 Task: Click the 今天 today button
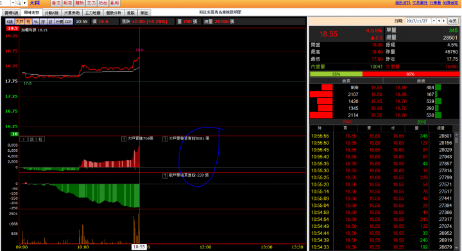tap(452, 21)
